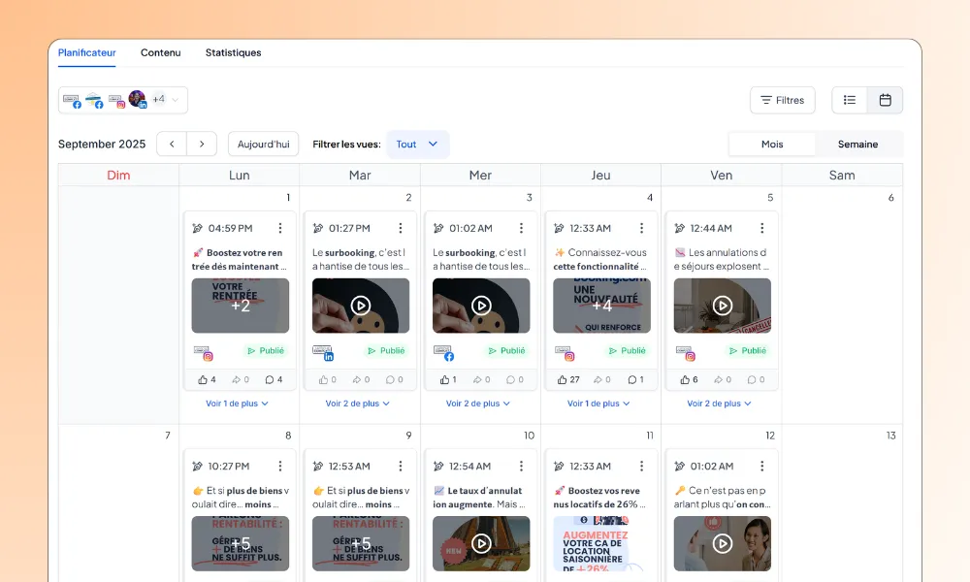
Task: Click the like icon showing 27 likes
Action: tap(562, 379)
